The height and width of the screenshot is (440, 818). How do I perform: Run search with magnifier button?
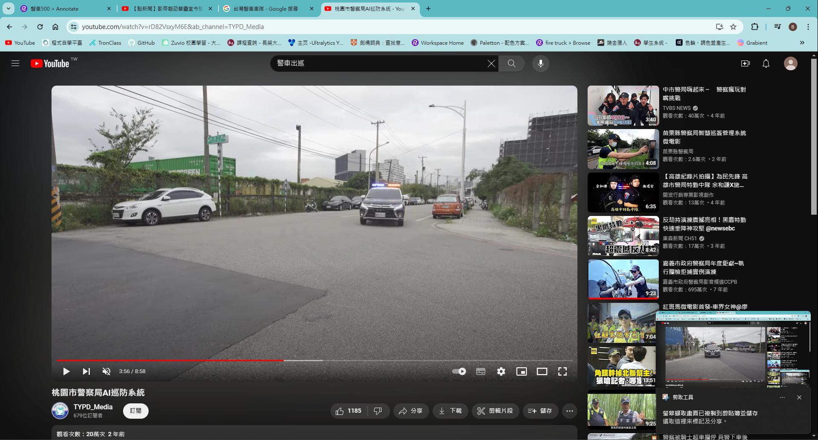pyautogui.click(x=511, y=63)
